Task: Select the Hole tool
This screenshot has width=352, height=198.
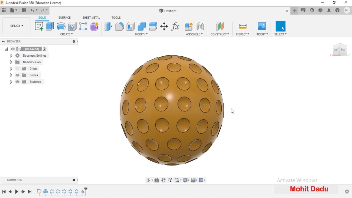Action: (x=72, y=26)
